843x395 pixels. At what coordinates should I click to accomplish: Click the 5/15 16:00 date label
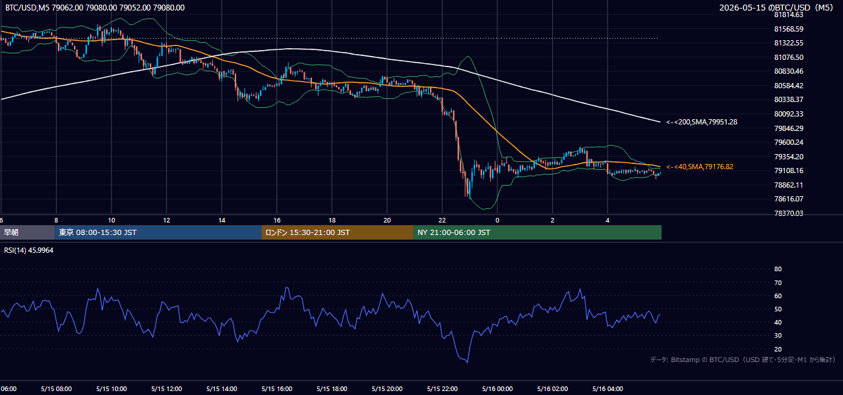[x=277, y=389]
